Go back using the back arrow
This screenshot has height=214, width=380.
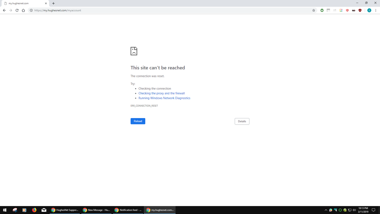[x=4, y=10]
